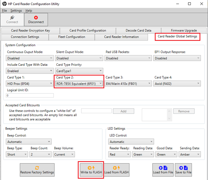The width and height of the screenshot is (208, 180).
Task: Open Reader Ready LED color dropdown
Action: (x=119, y=154)
